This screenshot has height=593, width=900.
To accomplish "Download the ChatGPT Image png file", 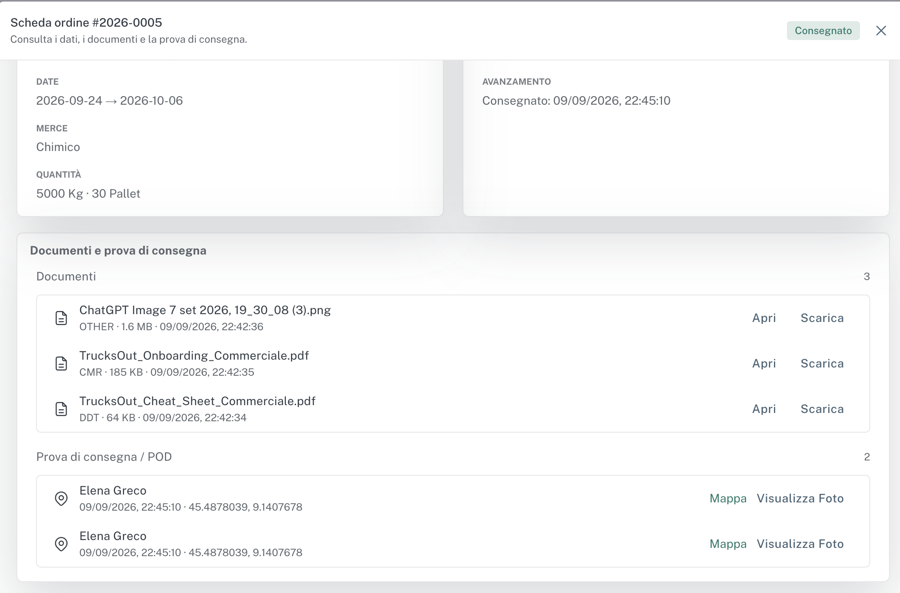I will 822,318.
